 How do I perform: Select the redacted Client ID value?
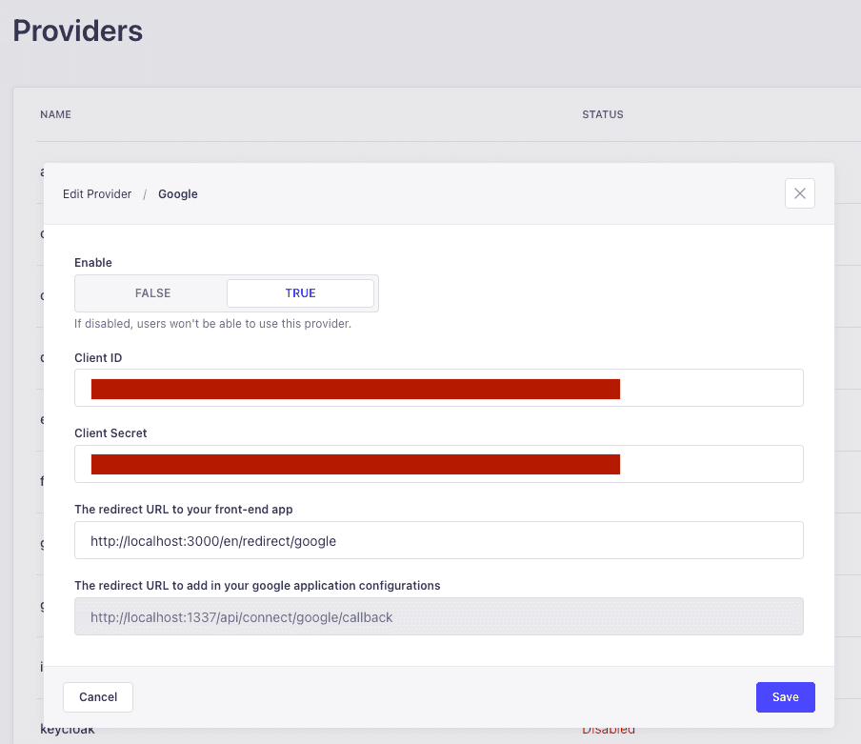355,388
